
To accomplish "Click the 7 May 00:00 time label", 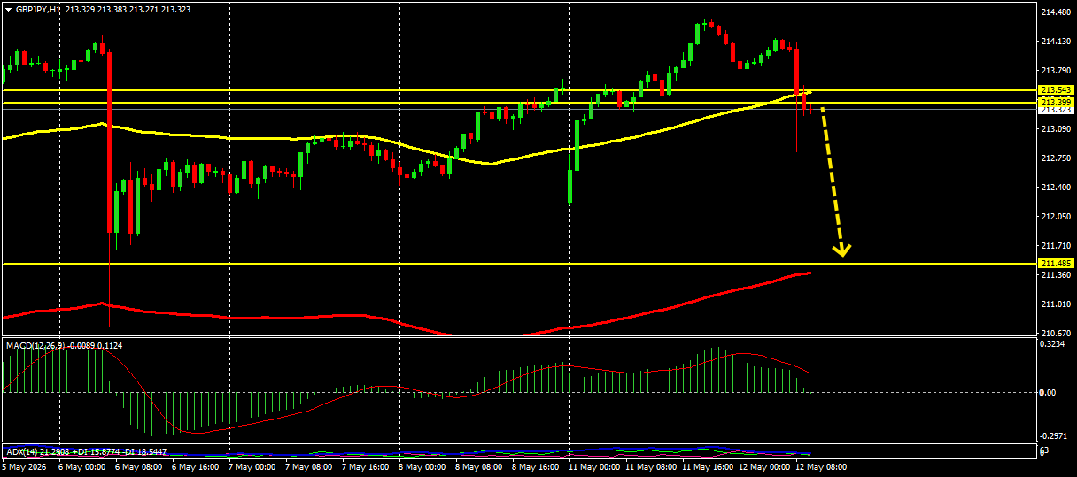I will coord(253,466).
